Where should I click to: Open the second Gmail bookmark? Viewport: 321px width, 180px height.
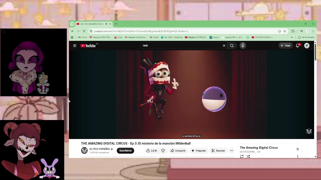coord(154,37)
